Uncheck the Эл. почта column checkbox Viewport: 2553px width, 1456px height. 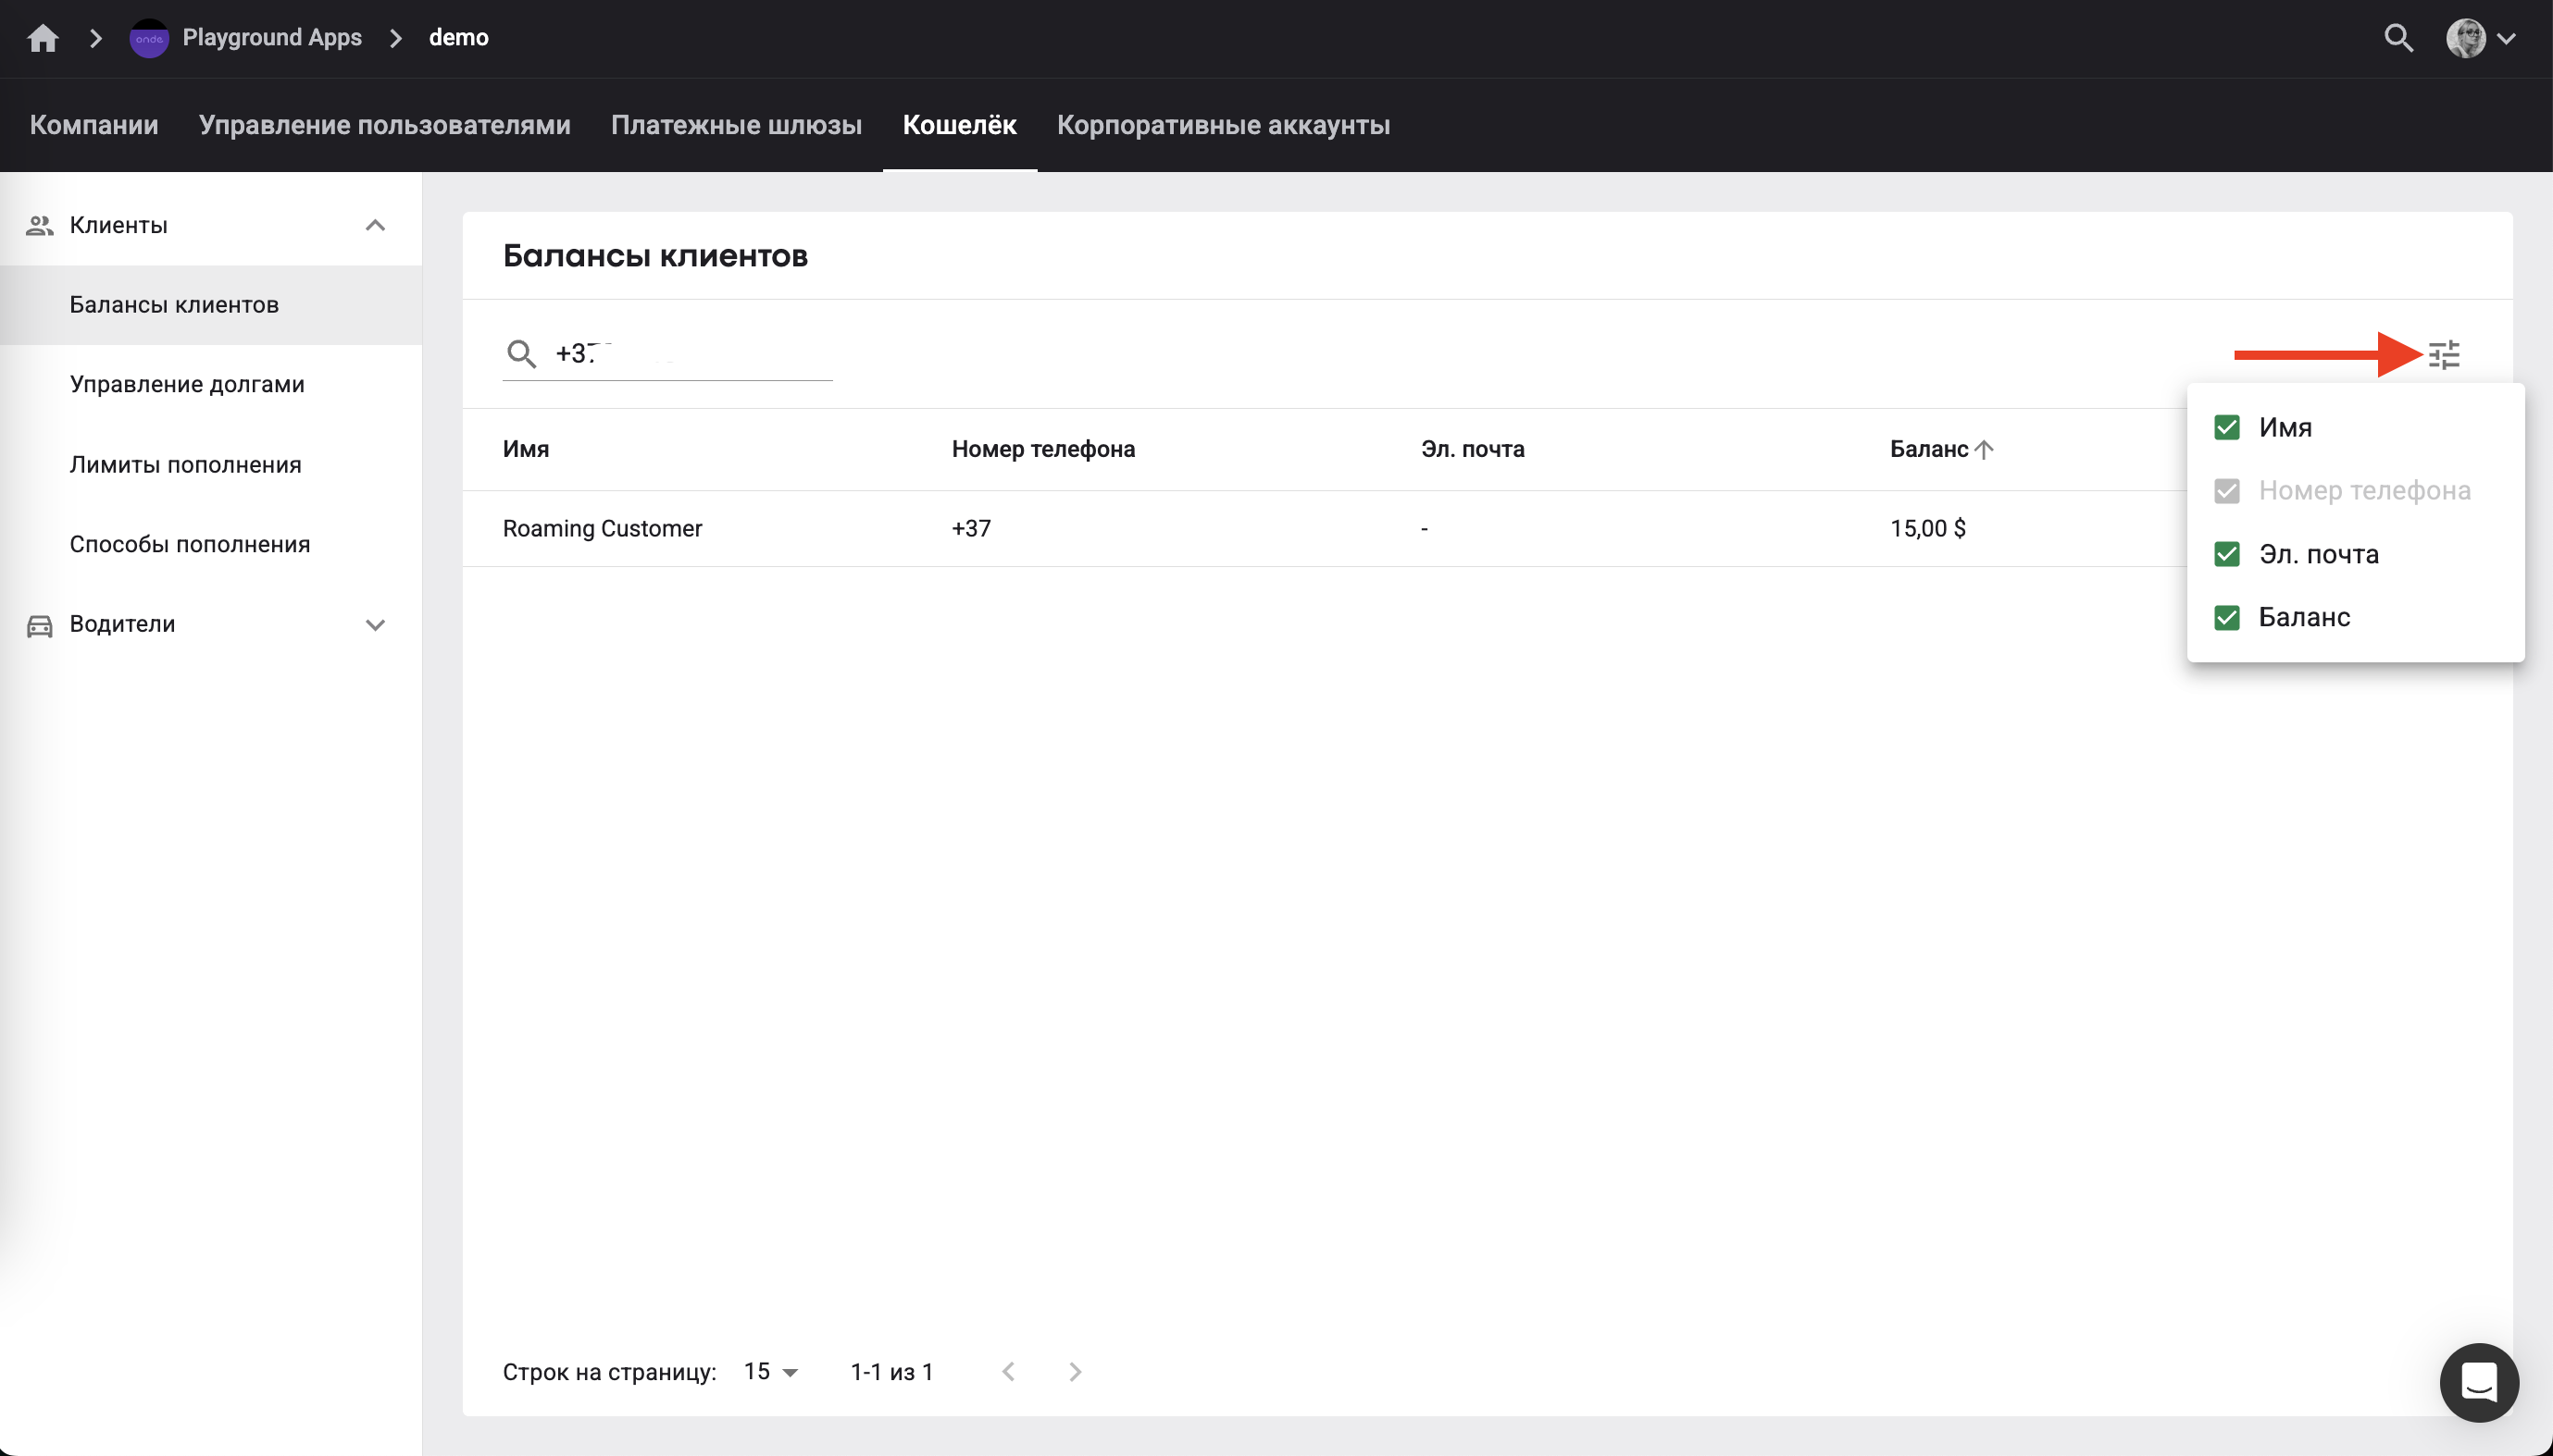[x=2227, y=554]
